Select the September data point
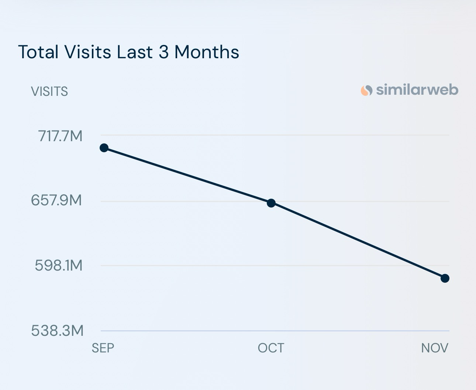 (104, 148)
